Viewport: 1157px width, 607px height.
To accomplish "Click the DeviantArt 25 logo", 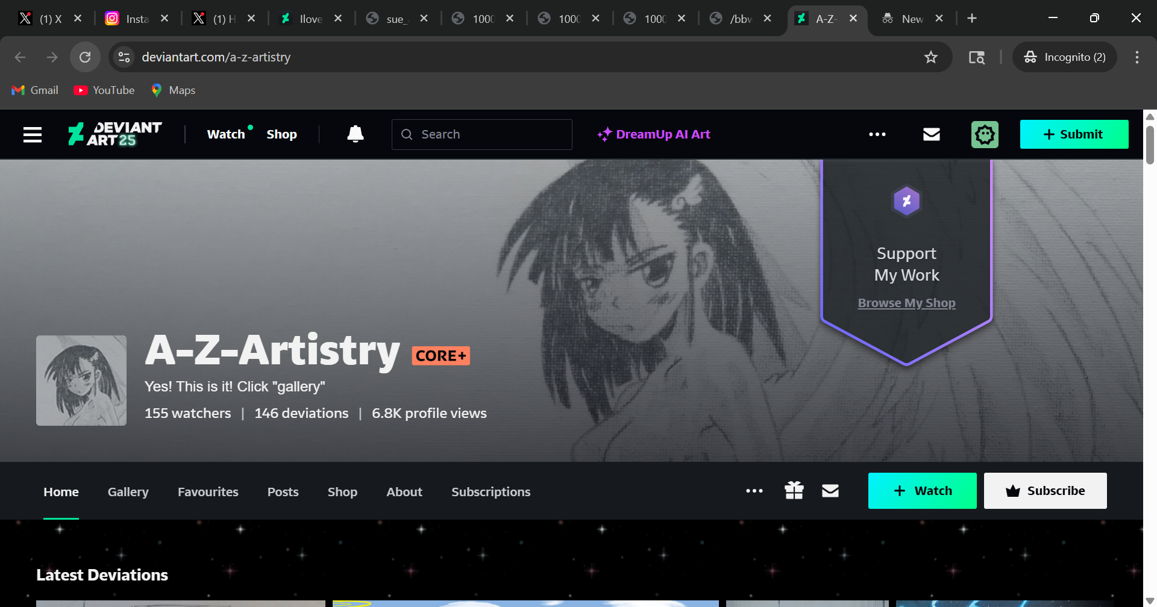I will coord(115,134).
